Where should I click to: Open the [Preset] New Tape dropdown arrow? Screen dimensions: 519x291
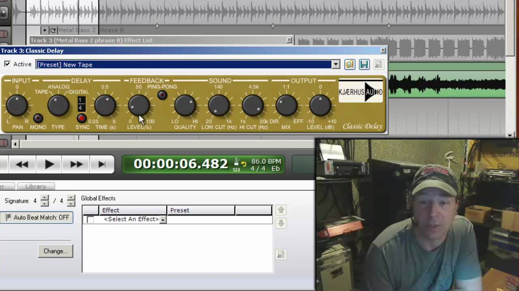click(336, 64)
